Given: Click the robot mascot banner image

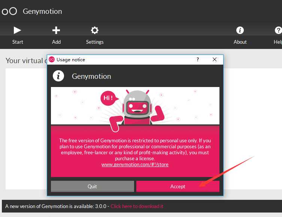Looking at the screenshot, I should [135, 106].
